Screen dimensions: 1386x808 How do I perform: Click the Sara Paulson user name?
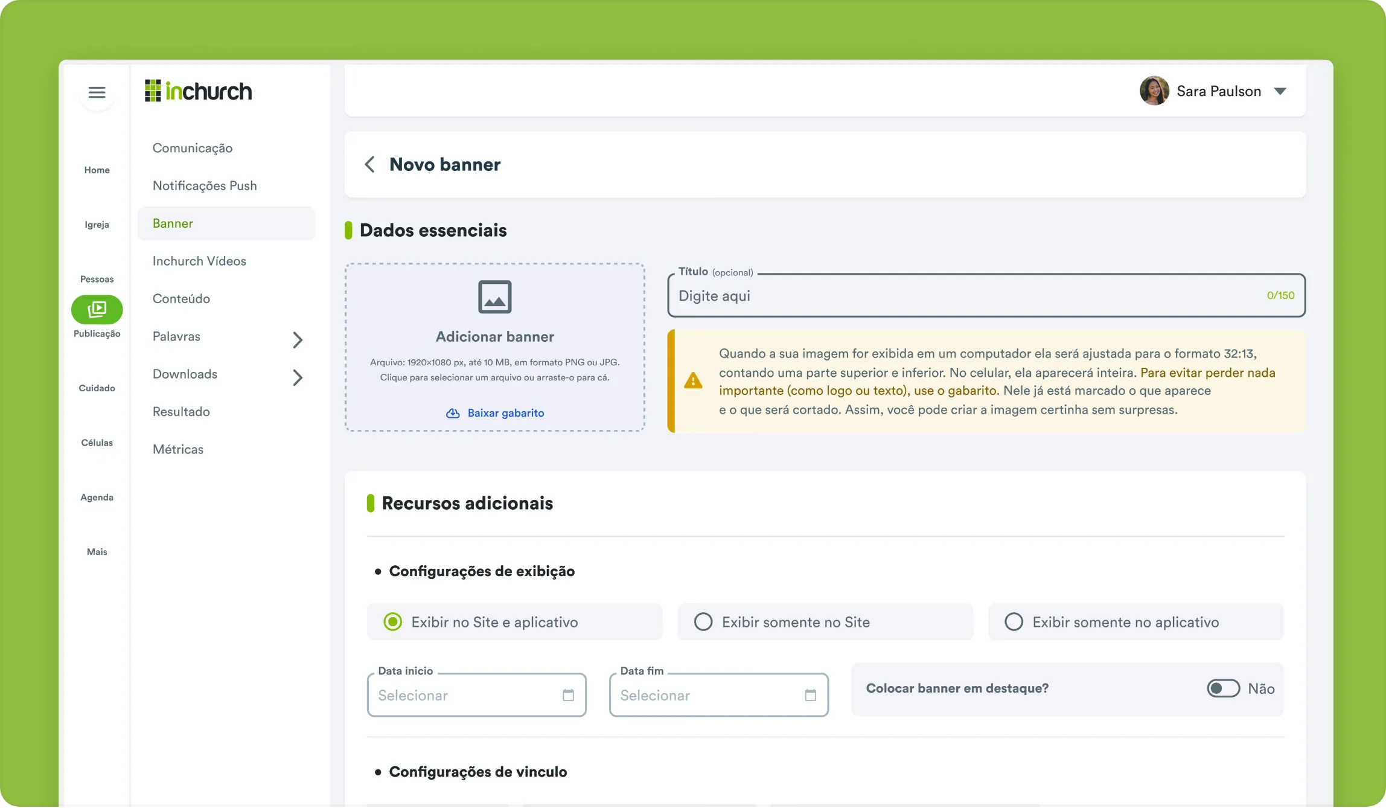click(x=1218, y=91)
